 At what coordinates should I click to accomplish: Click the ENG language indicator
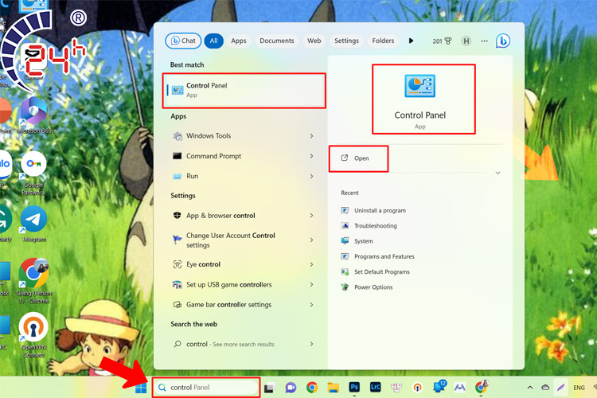(579, 388)
